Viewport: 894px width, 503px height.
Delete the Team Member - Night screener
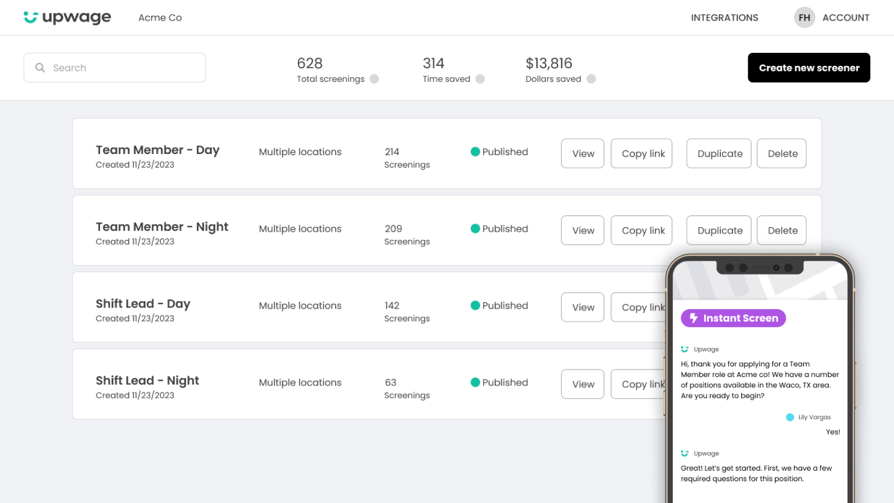coord(782,230)
